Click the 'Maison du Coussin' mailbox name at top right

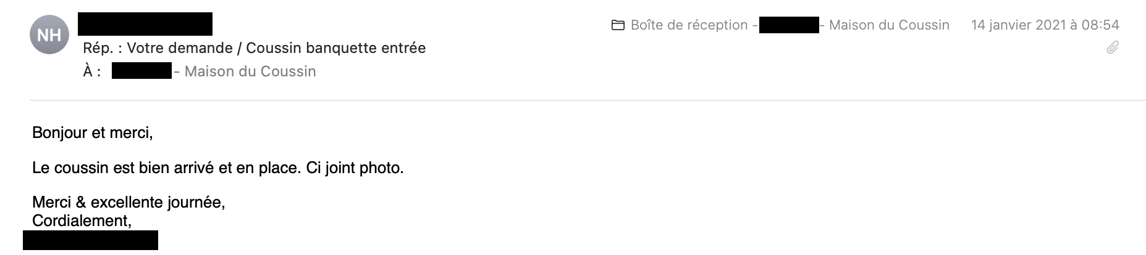tap(889, 25)
